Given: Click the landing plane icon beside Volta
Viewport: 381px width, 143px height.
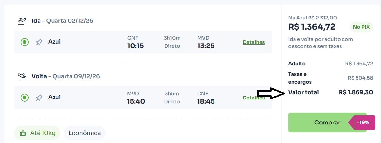Looking at the screenshot, I should point(22,77).
